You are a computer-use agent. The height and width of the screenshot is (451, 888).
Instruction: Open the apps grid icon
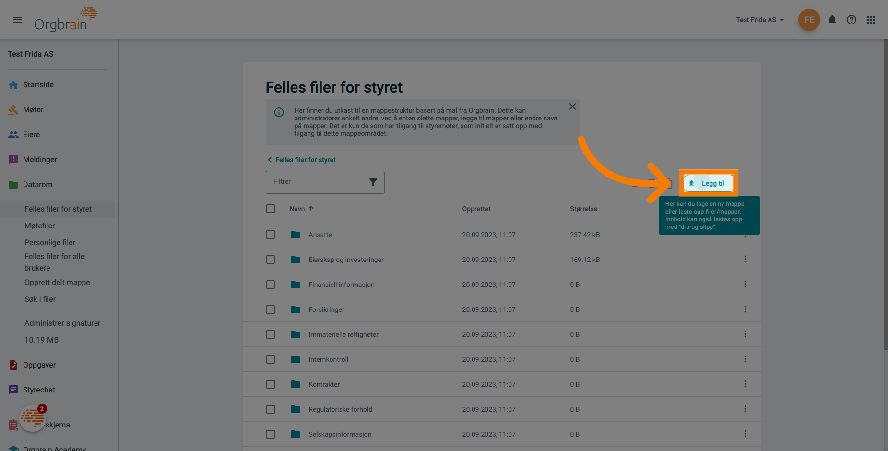coord(871,20)
